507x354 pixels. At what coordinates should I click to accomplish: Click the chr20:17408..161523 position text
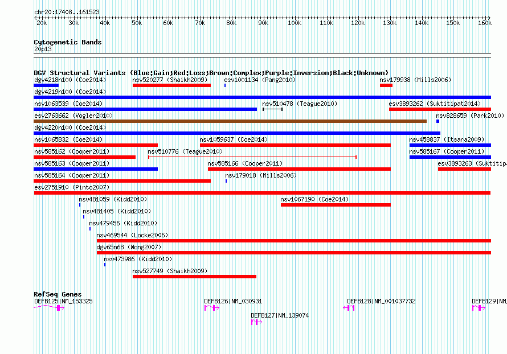point(67,12)
